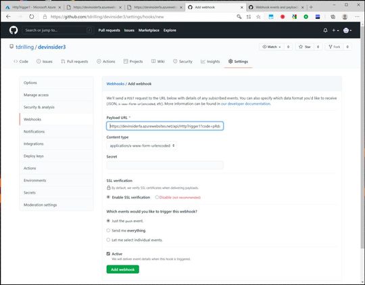Click Explore in top navigation
Image resolution: width=365 pixels, height=285 pixels.
pyautogui.click(x=170, y=30)
